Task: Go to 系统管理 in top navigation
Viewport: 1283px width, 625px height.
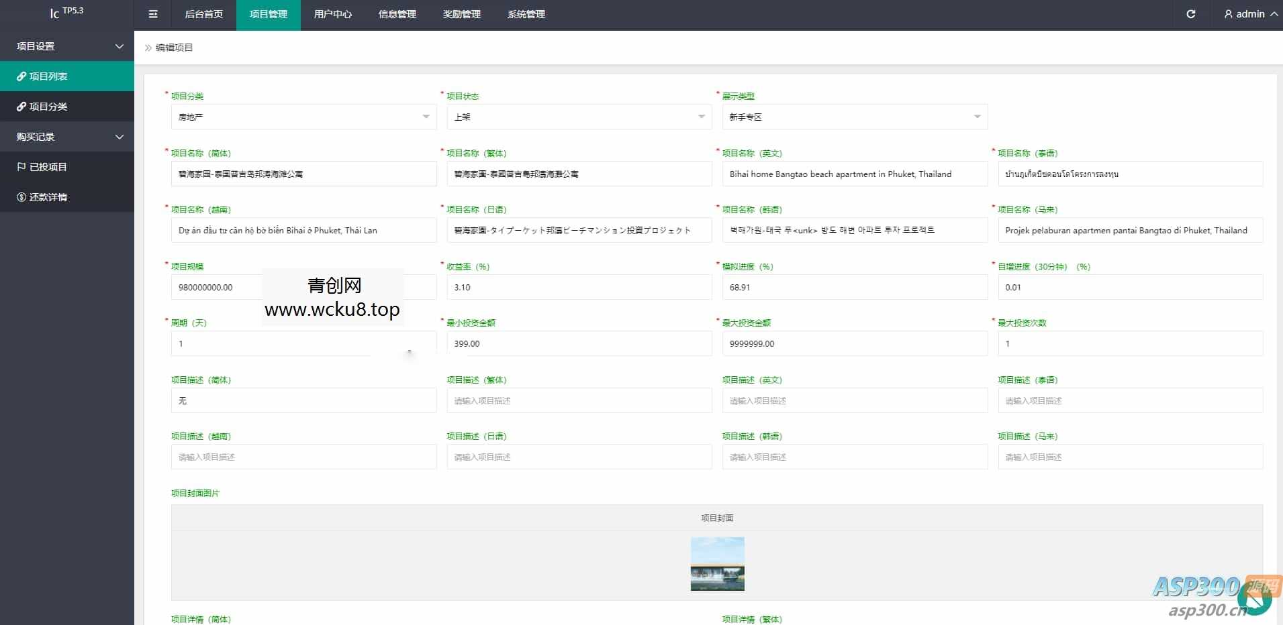Action: 526,14
